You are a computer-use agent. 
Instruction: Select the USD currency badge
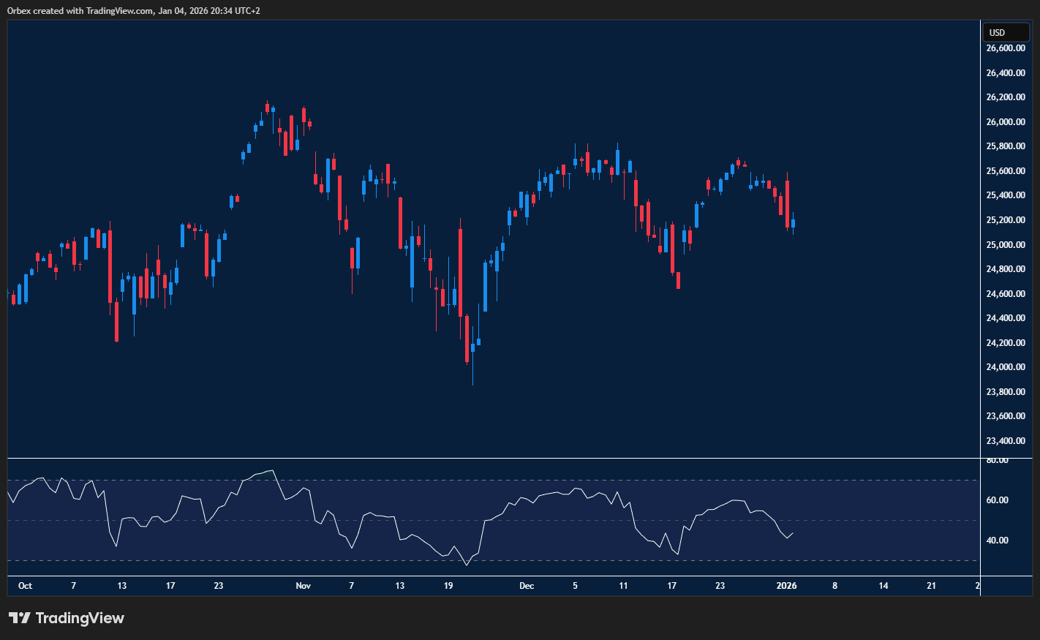pyautogui.click(x=1006, y=32)
